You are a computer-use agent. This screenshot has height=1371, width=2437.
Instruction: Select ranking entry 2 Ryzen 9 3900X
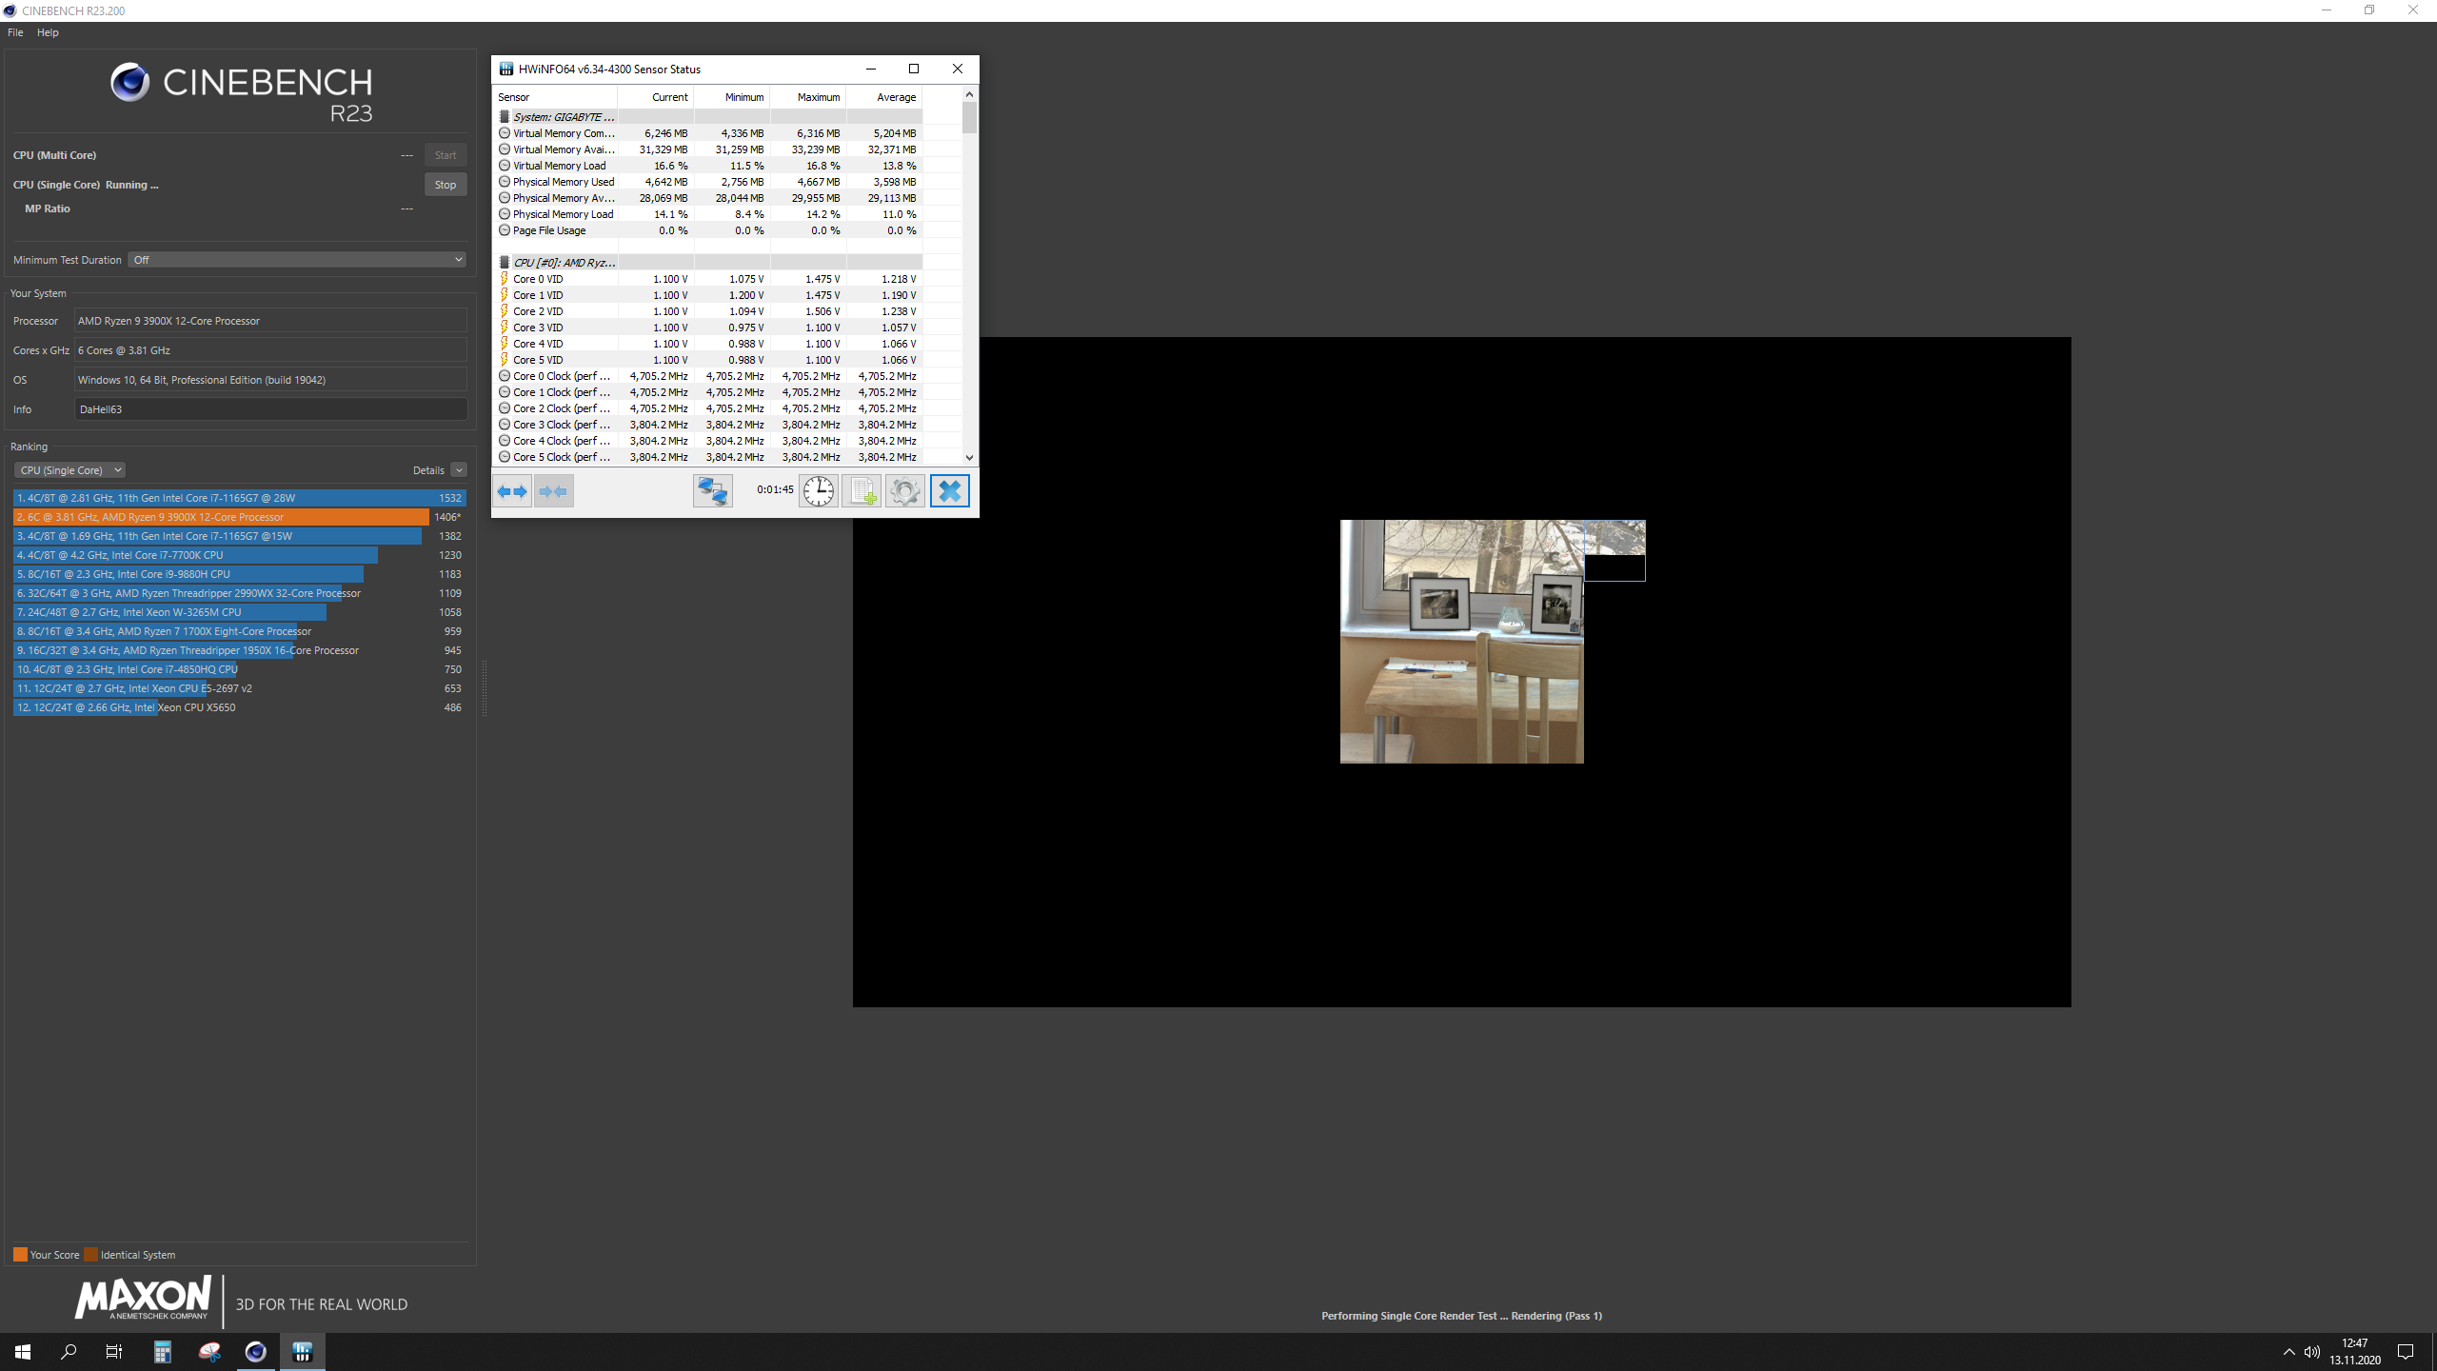[x=239, y=517]
